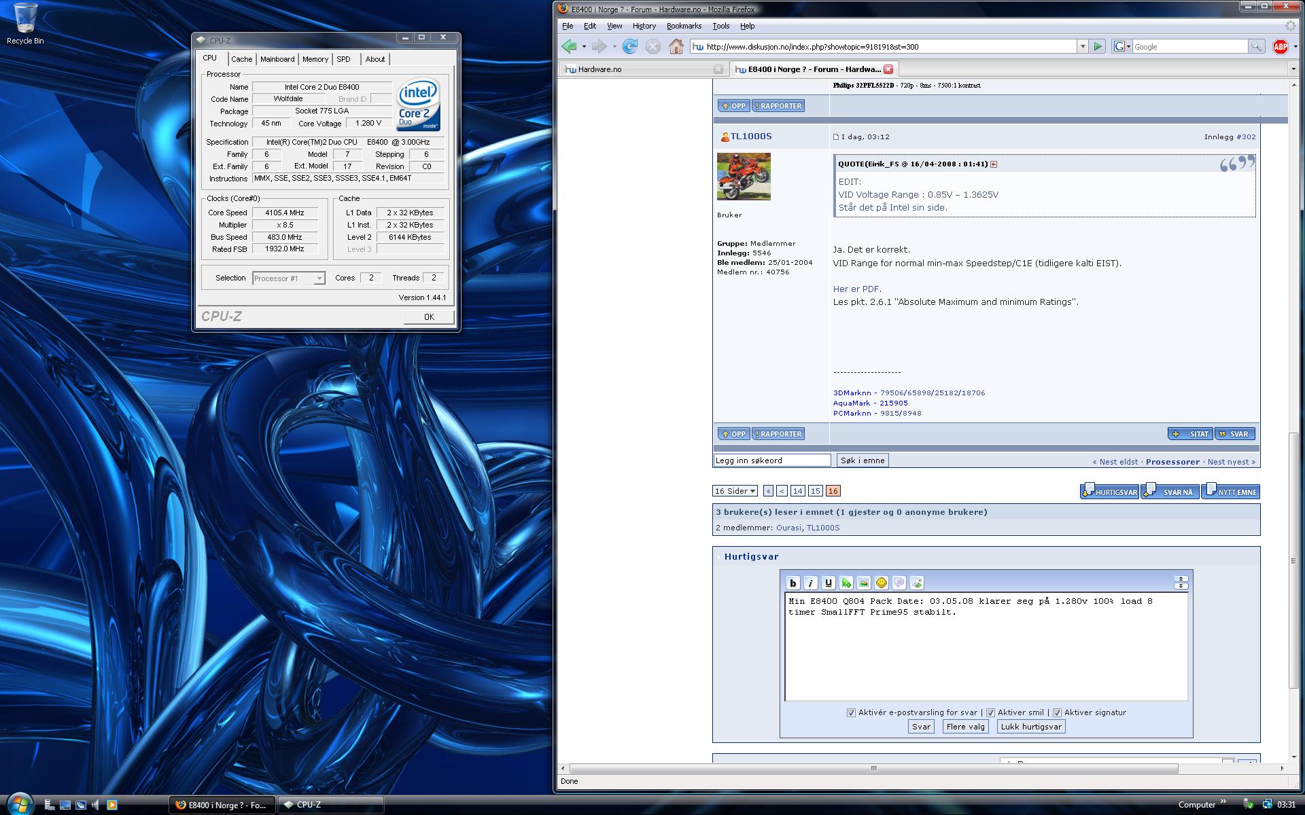Open the Tools menu in Firefox
The width and height of the screenshot is (1305, 815).
720,26
